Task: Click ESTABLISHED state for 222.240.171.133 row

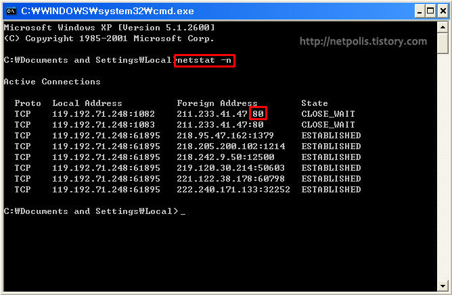Action: click(331, 190)
